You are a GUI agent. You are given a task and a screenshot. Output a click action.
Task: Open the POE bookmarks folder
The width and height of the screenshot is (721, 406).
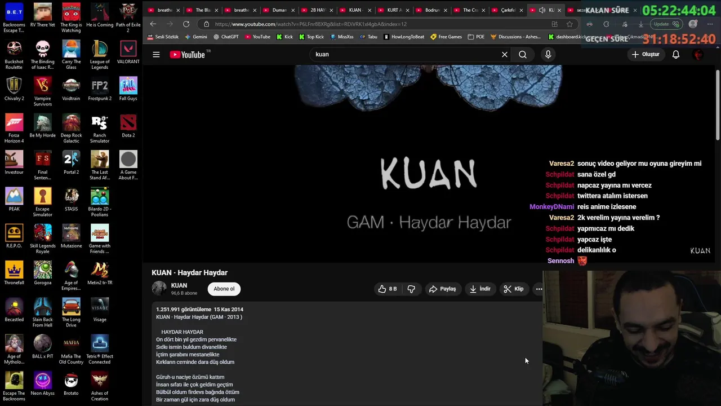(476, 37)
